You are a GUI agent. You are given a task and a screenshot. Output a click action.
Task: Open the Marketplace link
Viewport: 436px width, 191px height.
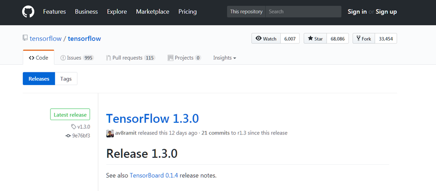153,12
